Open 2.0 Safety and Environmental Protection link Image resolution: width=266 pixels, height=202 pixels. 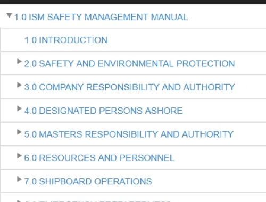coord(129,64)
